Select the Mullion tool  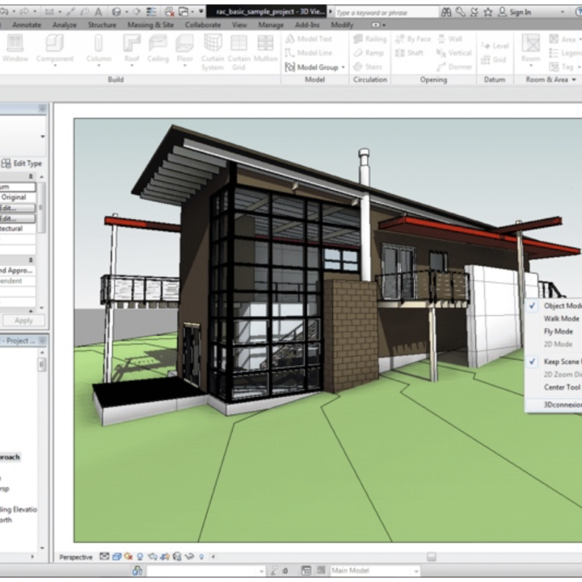click(265, 48)
